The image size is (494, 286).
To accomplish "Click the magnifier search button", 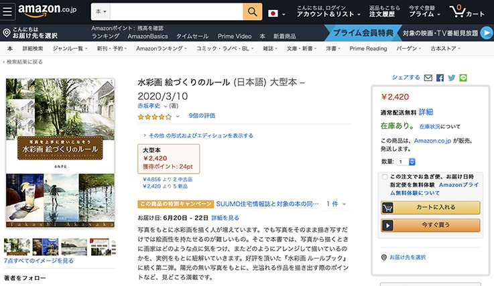I will coord(252,11).
